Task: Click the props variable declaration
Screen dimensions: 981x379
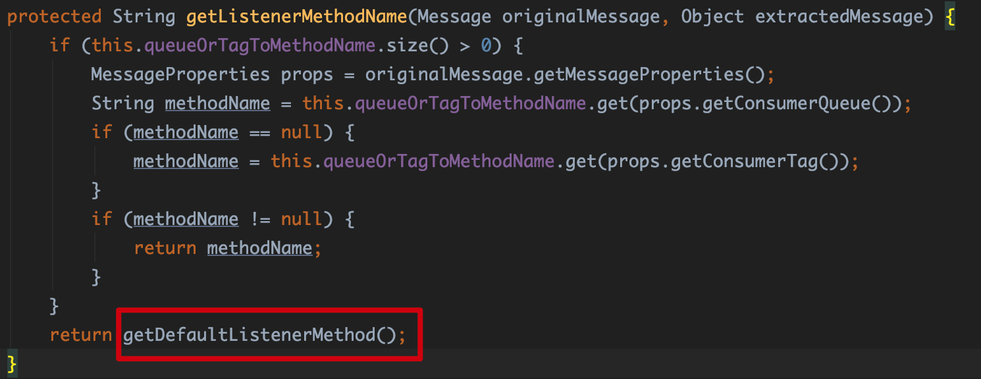Action: (307, 74)
